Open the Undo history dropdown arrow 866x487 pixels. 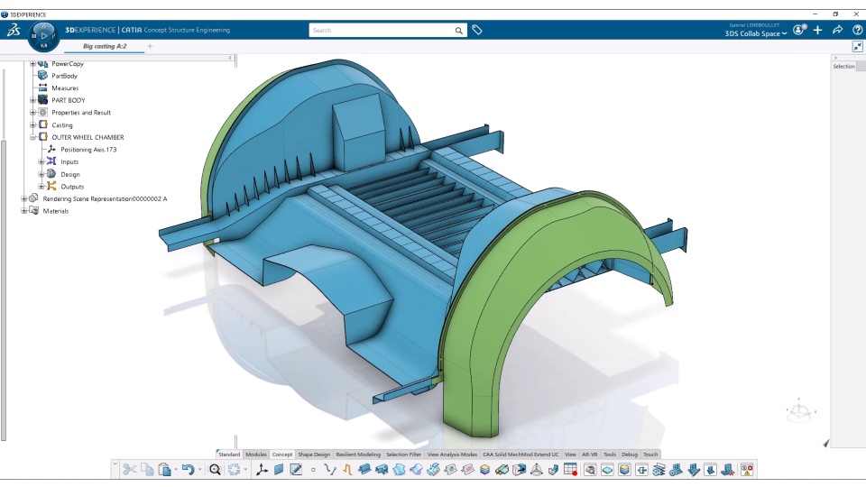pyautogui.click(x=200, y=470)
